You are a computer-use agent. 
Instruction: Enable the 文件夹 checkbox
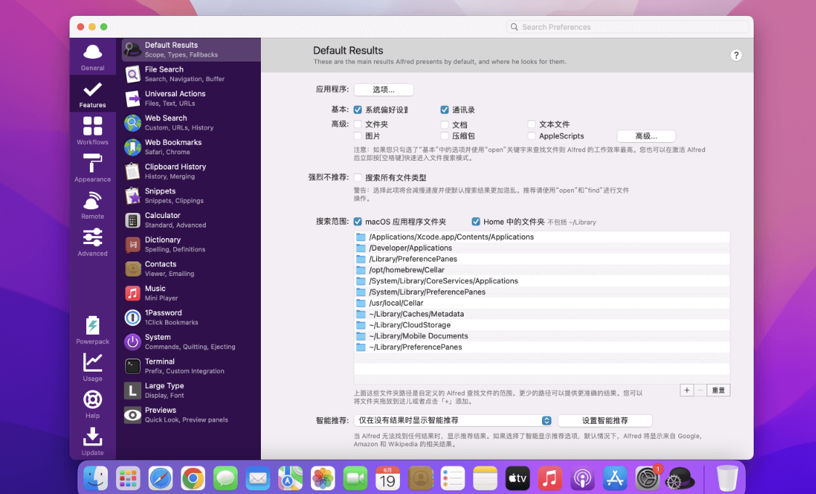point(357,125)
